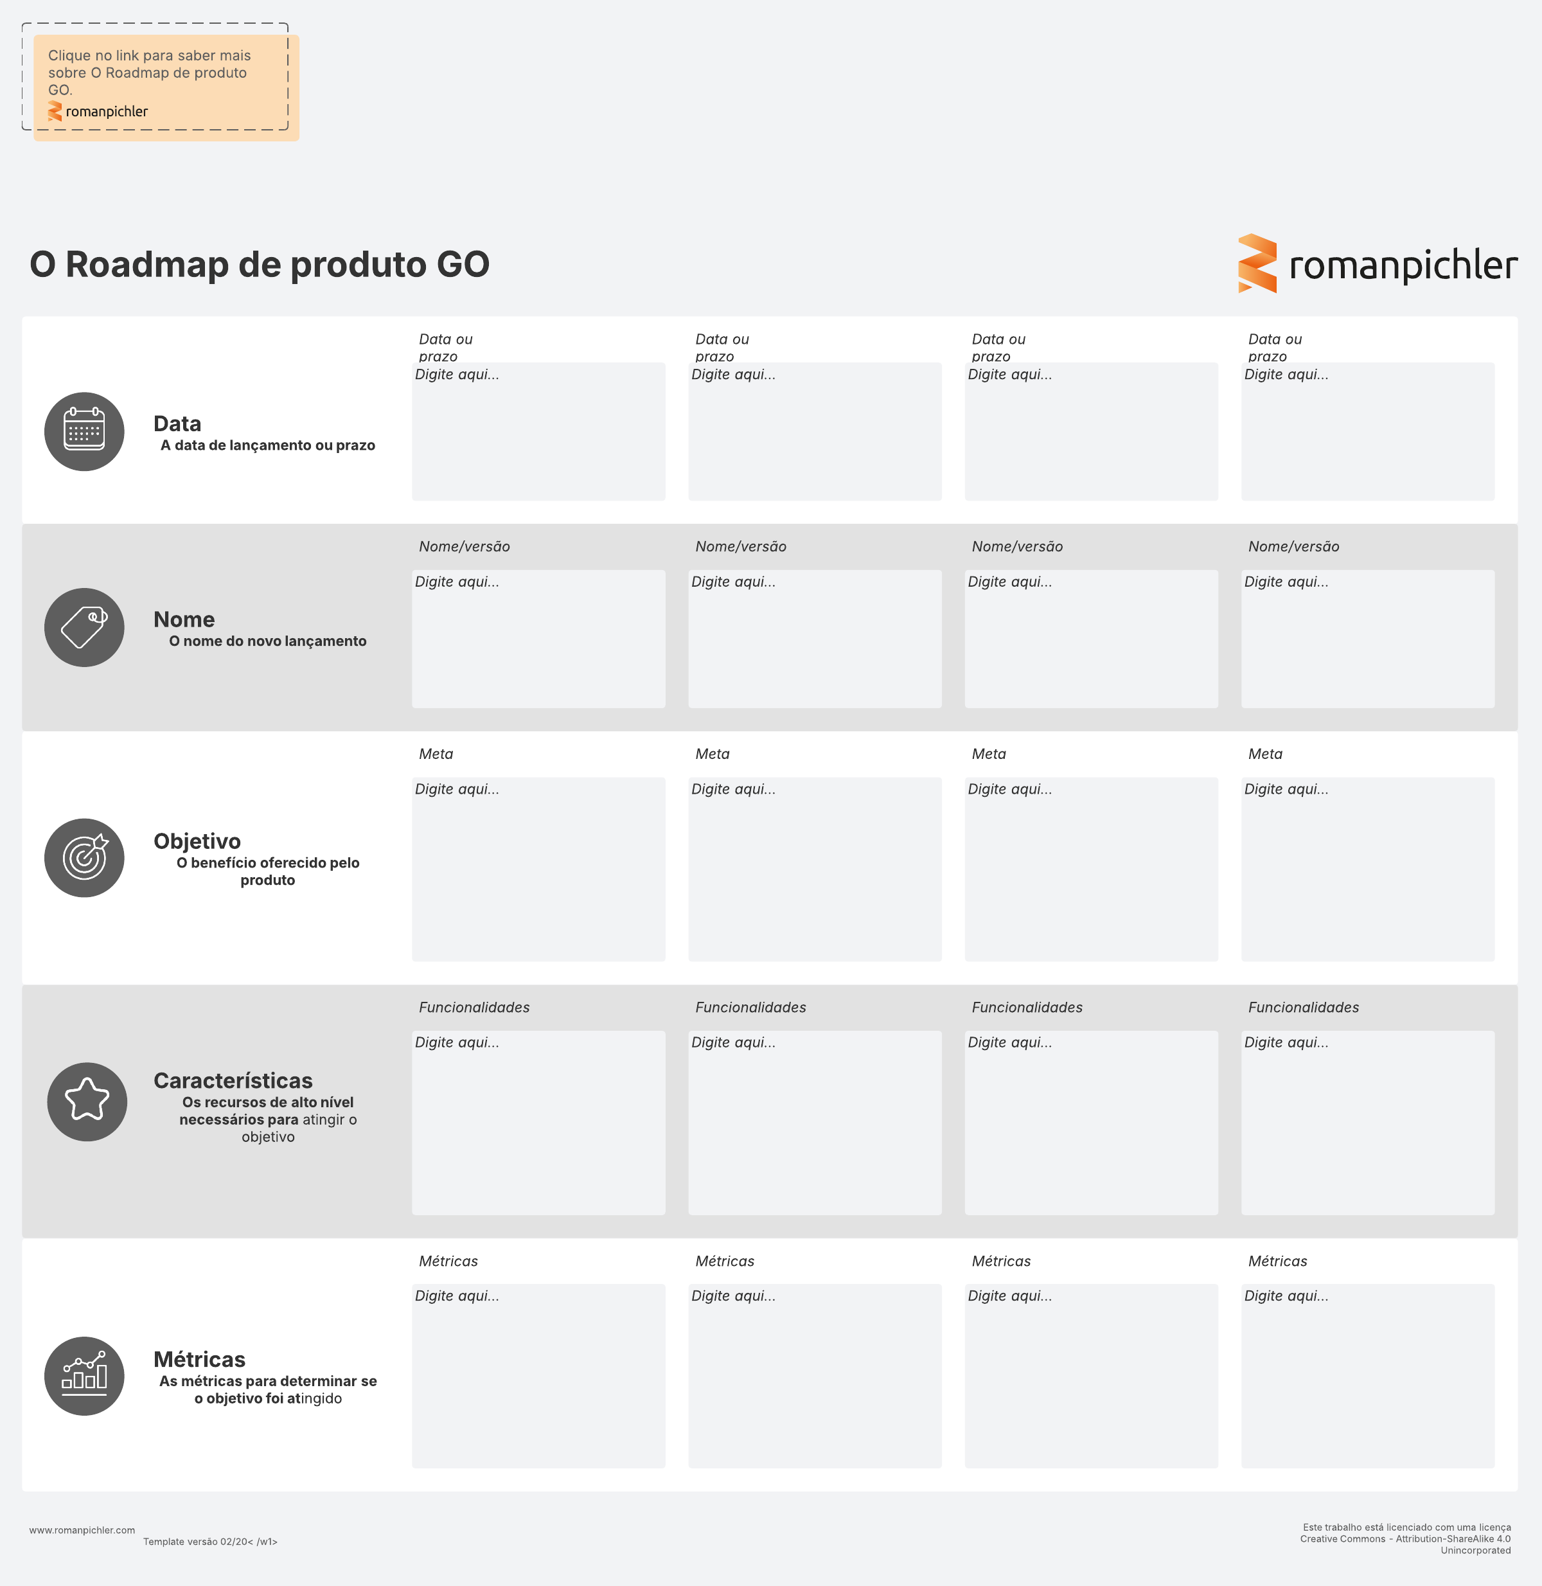Select the bar chart icon beside Métricas

tap(84, 1375)
